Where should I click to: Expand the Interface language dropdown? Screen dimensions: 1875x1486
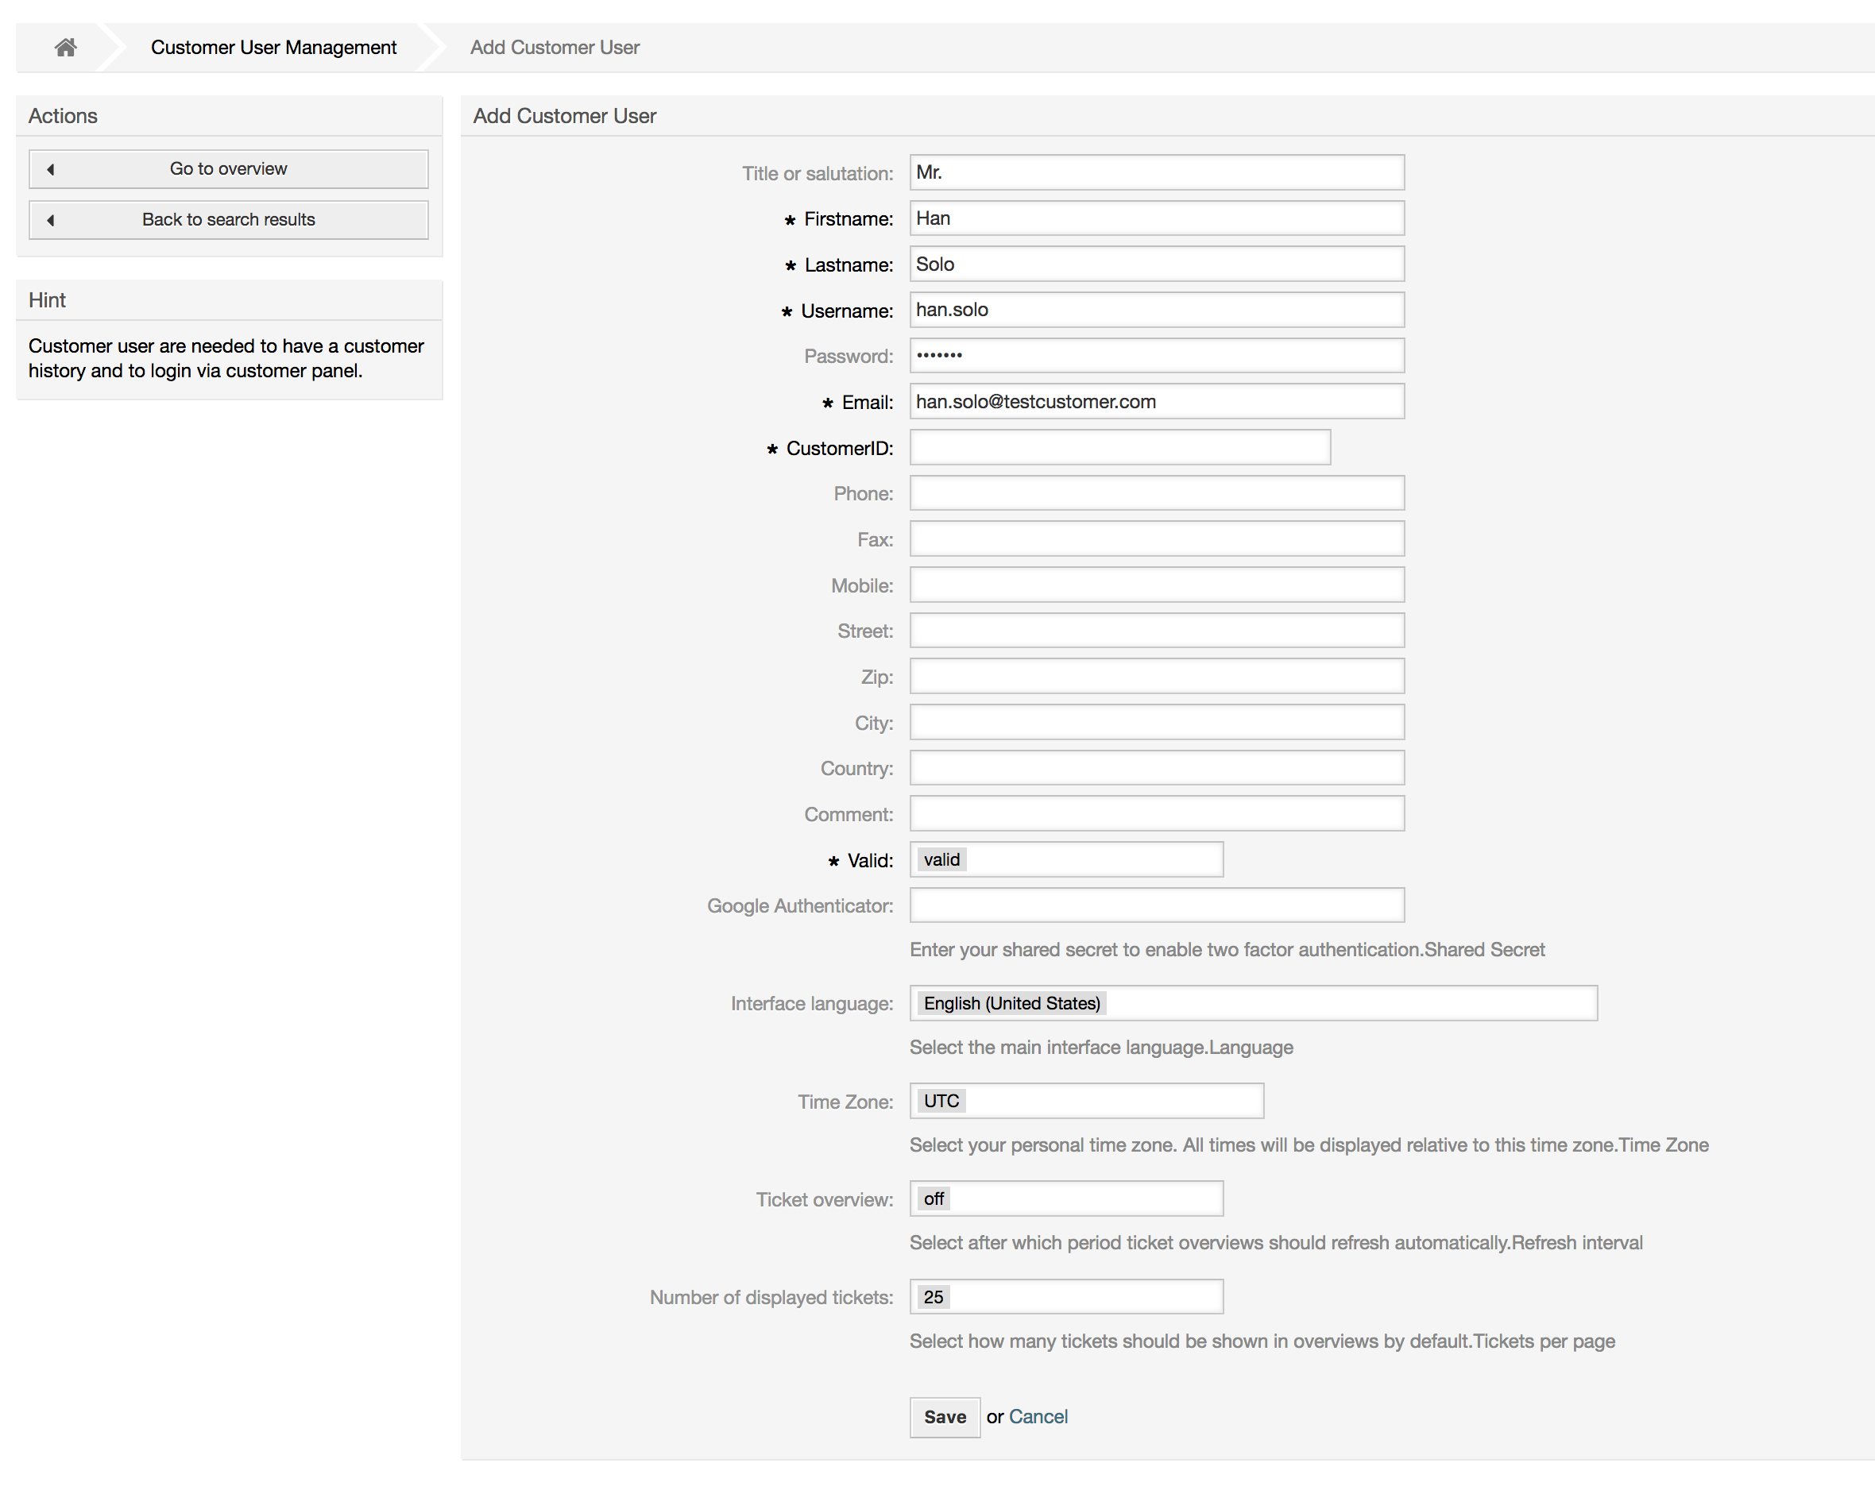point(1251,1002)
